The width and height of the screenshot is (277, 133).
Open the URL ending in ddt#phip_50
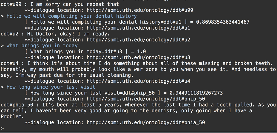pos(146,99)
